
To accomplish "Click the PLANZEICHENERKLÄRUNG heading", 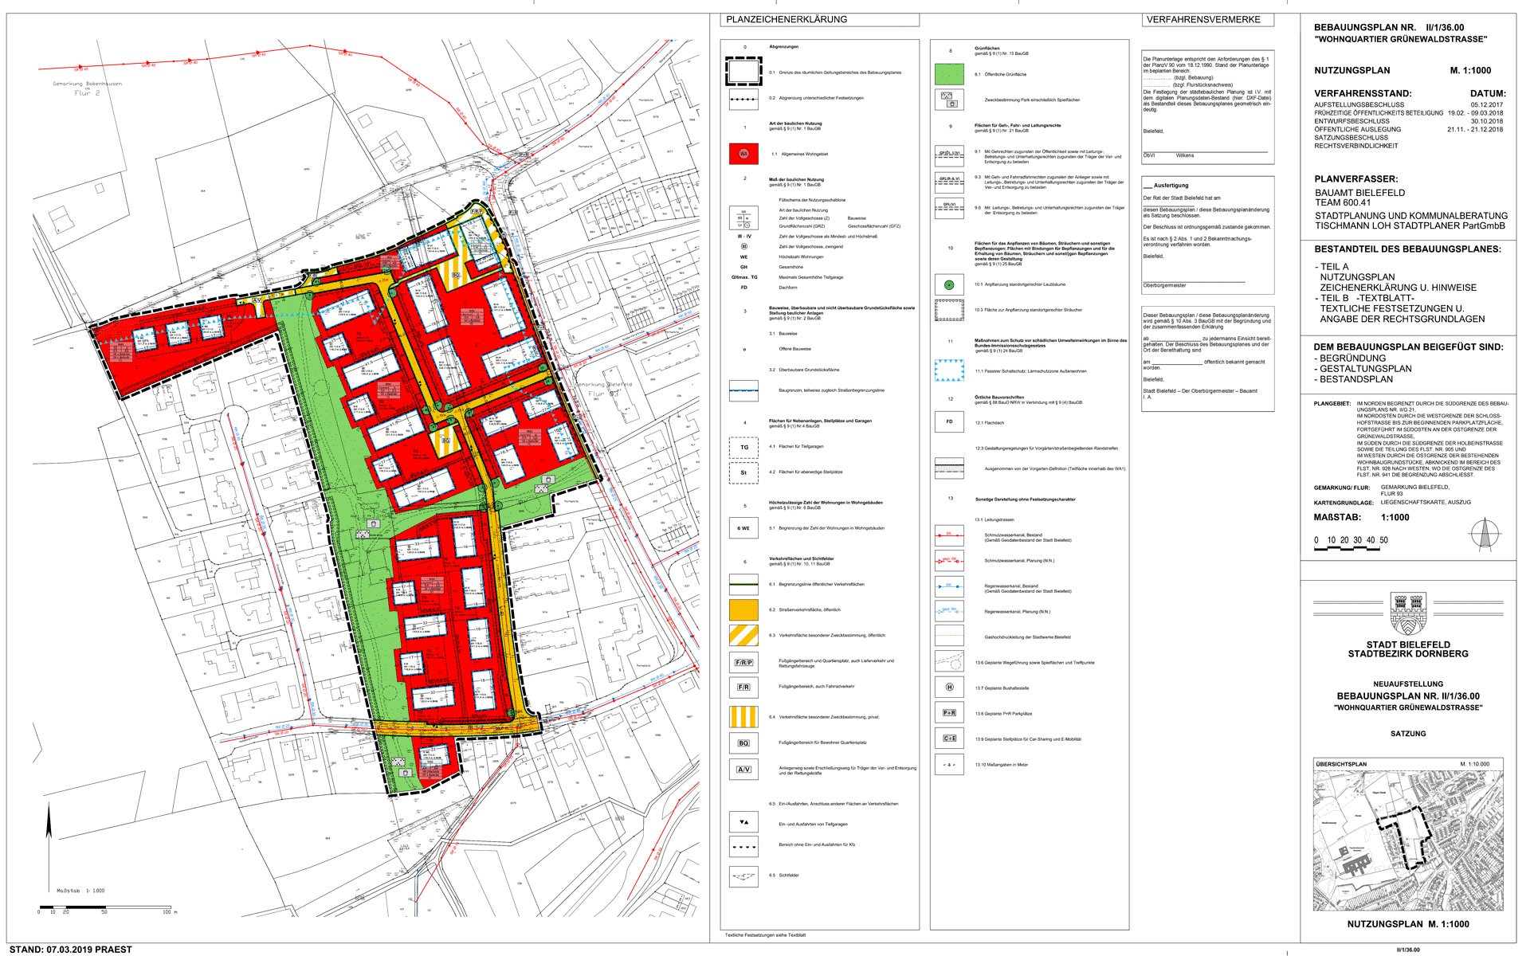I will [x=787, y=19].
